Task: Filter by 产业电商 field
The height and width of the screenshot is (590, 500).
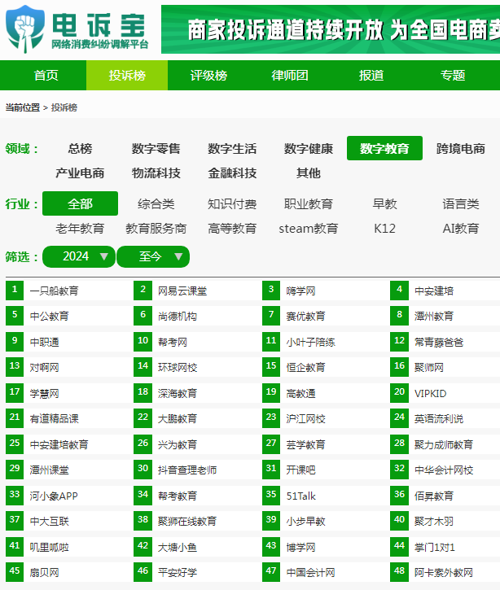Action: [80, 173]
